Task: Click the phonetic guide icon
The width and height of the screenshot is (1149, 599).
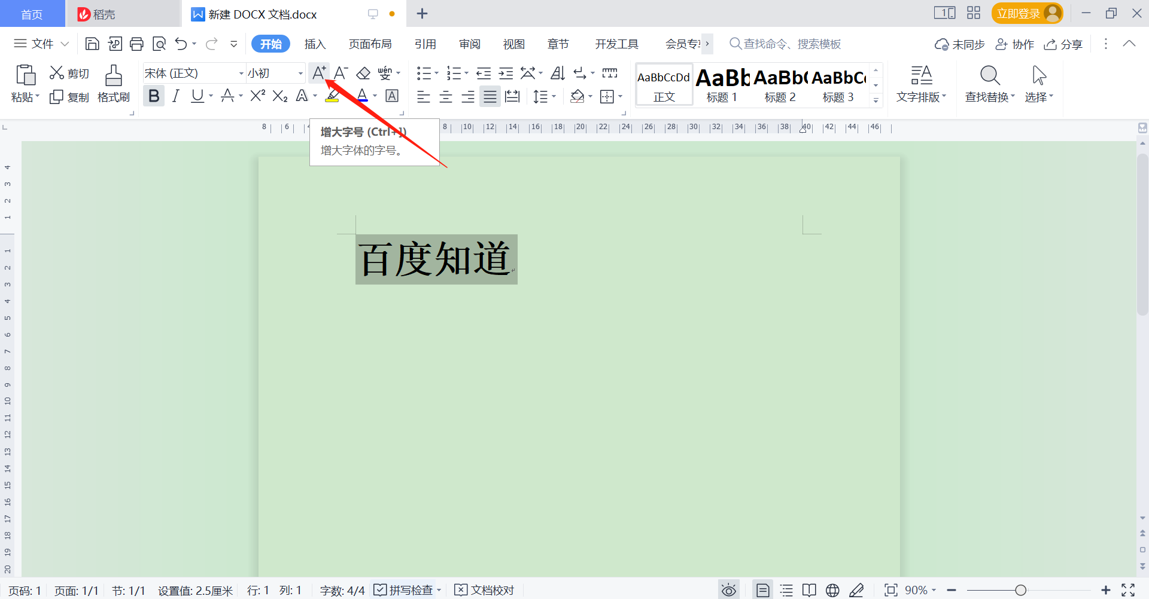Action: [x=385, y=73]
